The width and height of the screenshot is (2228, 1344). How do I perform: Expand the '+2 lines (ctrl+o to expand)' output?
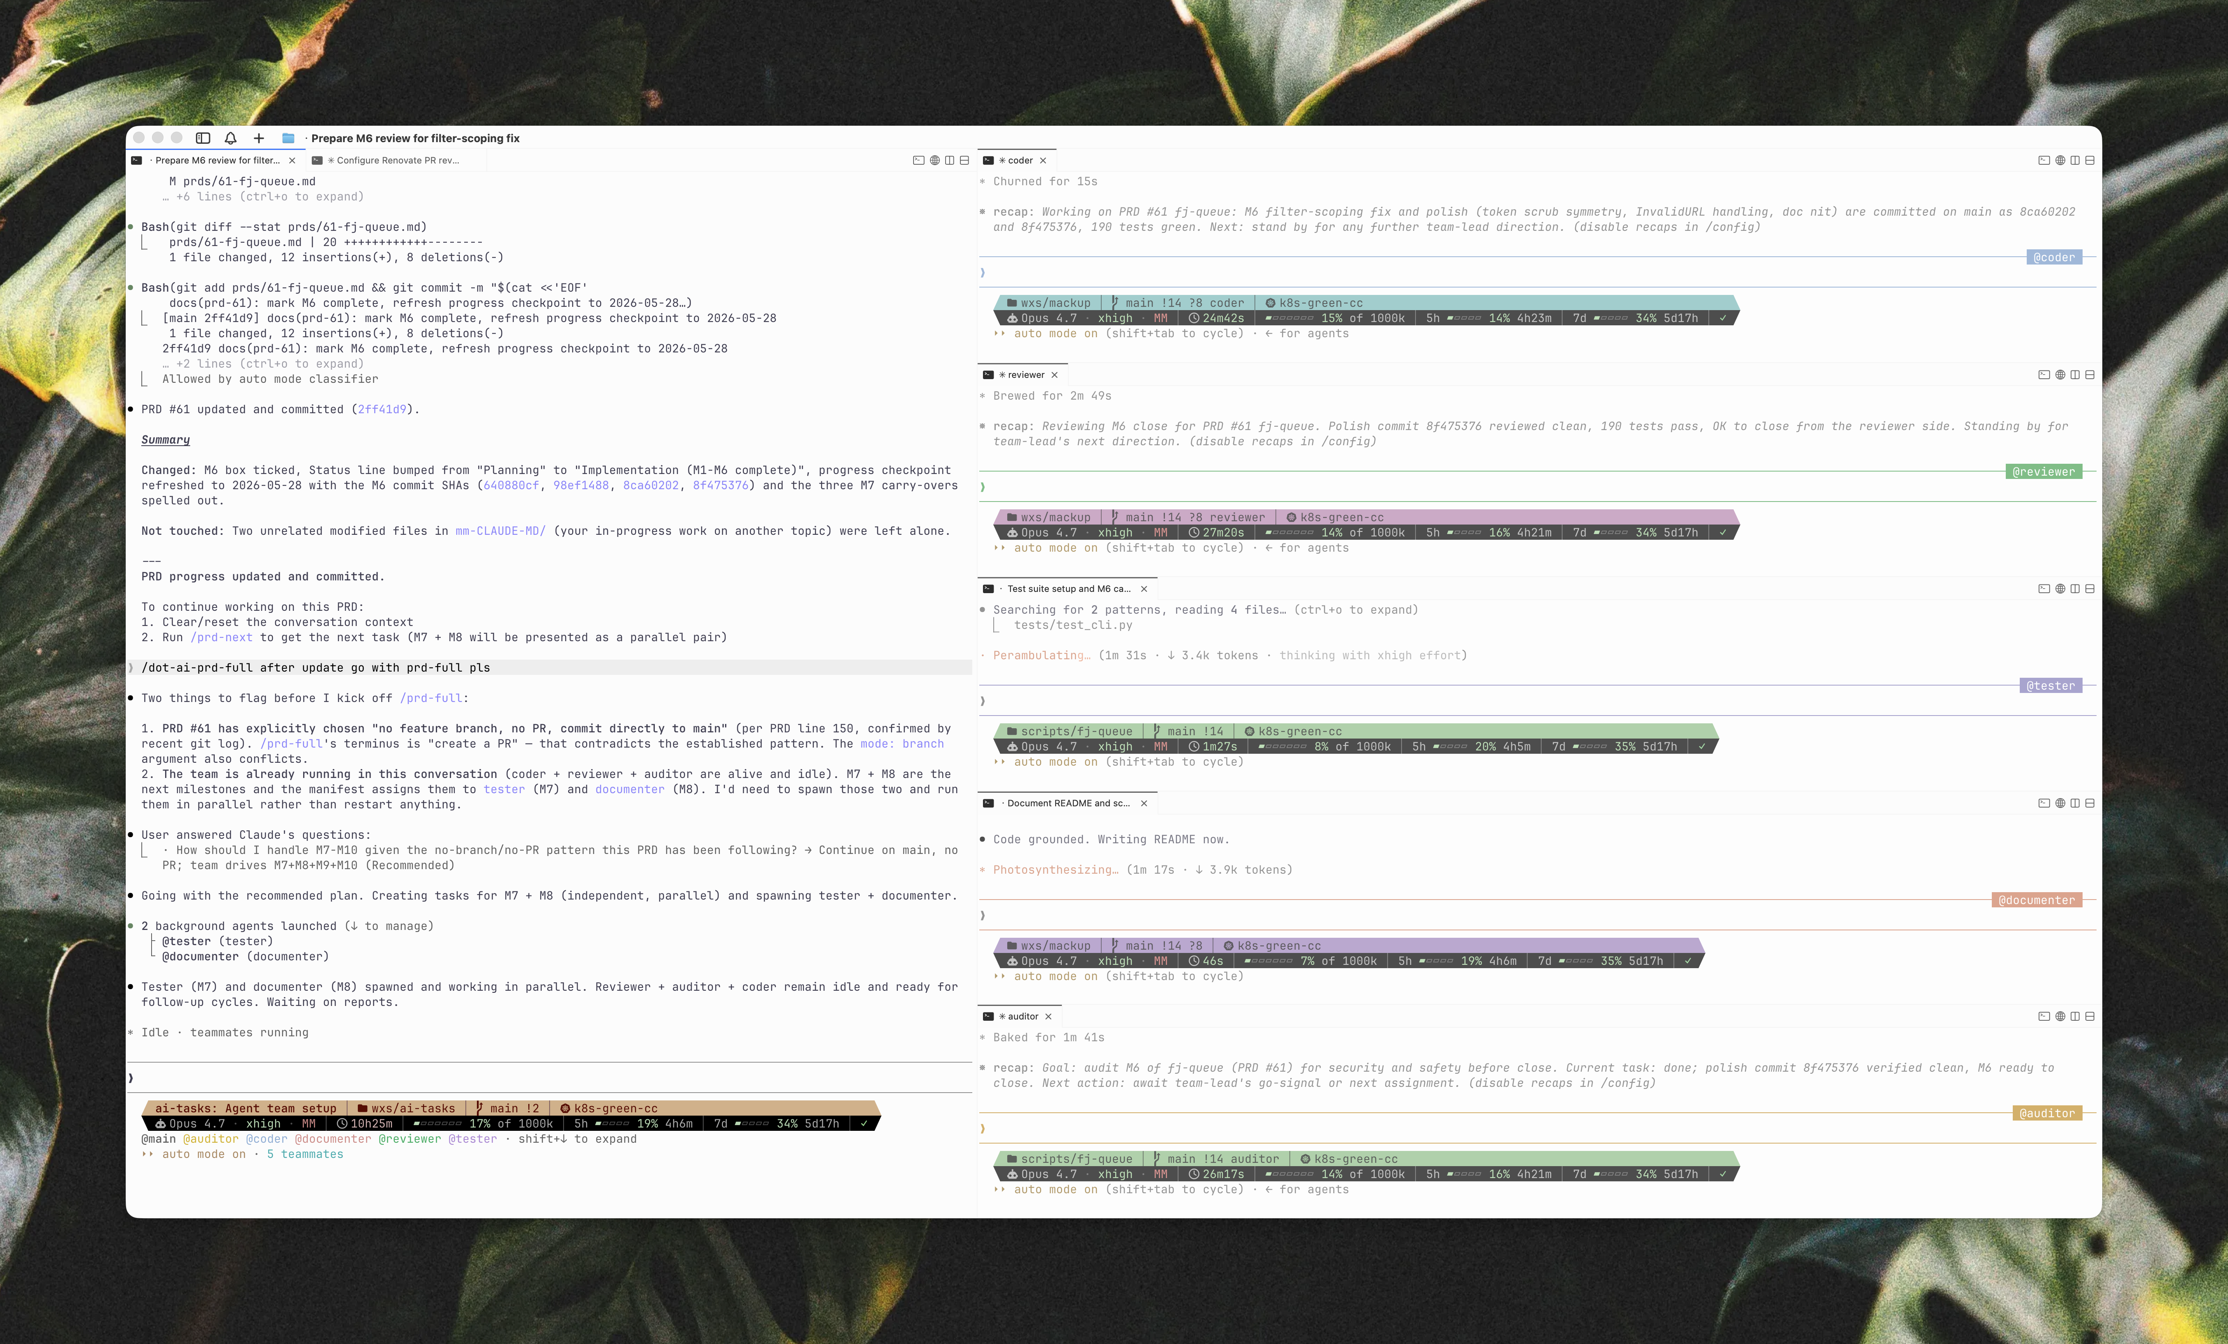263,364
